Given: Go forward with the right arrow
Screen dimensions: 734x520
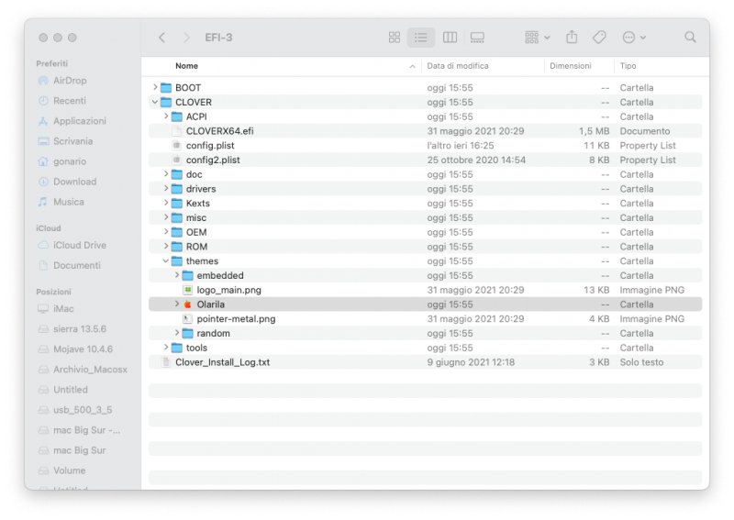Looking at the screenshot, I should click(x=186, y=38).
